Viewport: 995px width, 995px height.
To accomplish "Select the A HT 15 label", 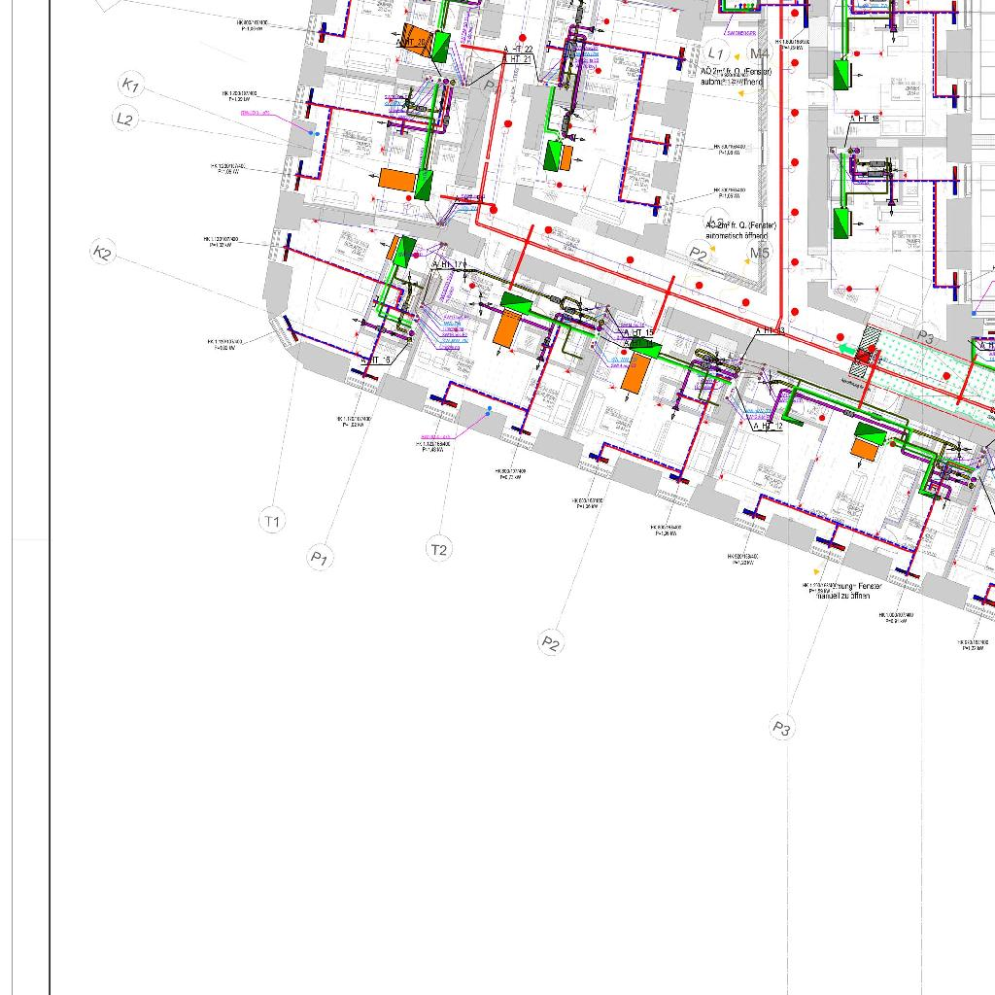I will (638, 332).
